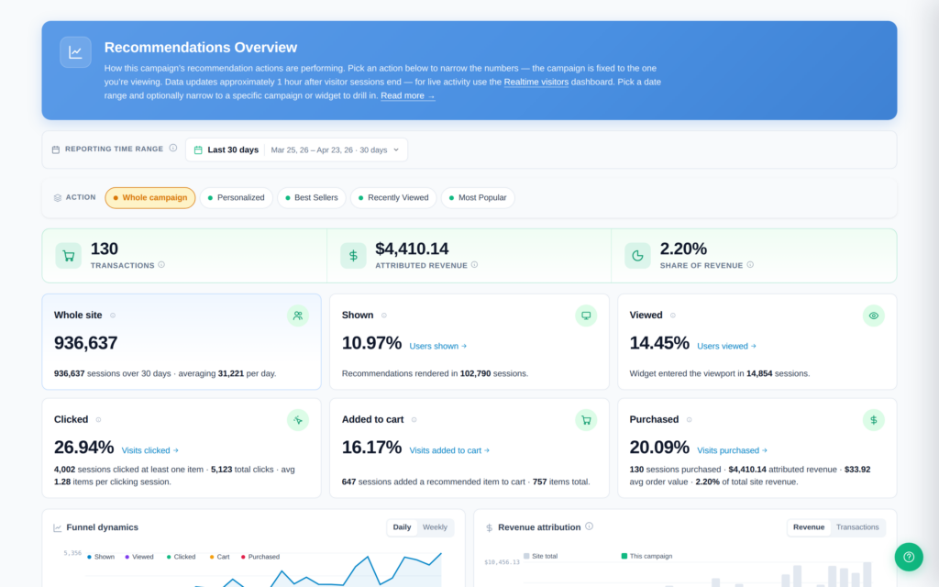Open the Visits clicked link
Viewport: 939px width, 587px height.
coord(150,450)
